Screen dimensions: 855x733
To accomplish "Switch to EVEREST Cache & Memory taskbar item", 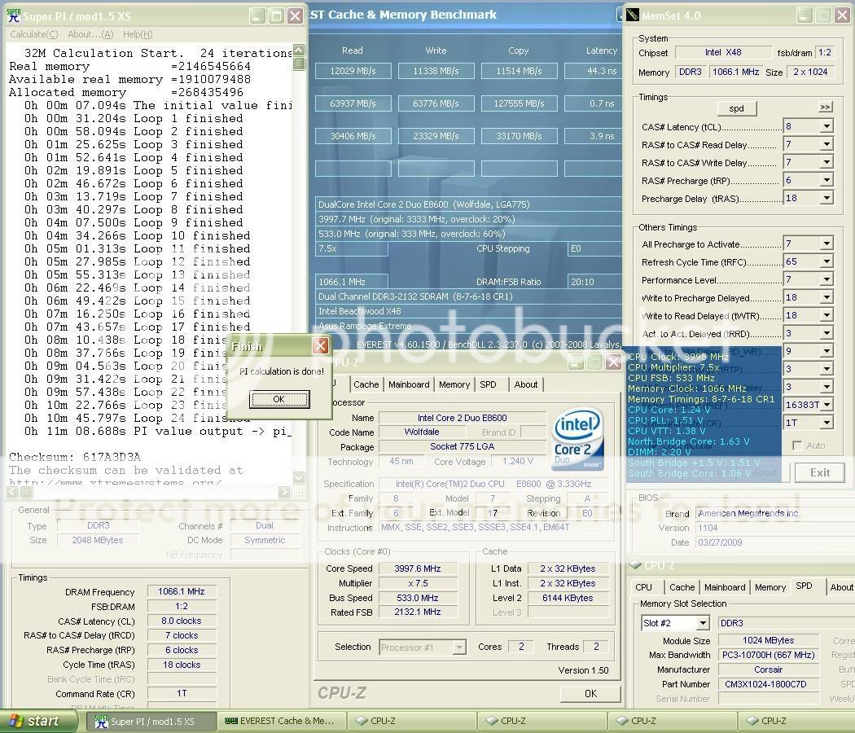I will [x=282, y=721].
